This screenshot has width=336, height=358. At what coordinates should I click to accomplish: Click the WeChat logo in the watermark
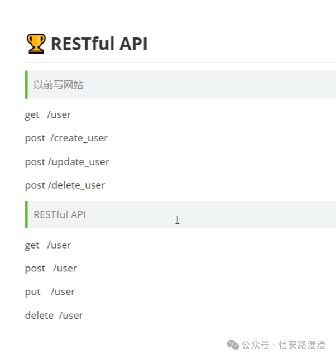coord(233,345)
